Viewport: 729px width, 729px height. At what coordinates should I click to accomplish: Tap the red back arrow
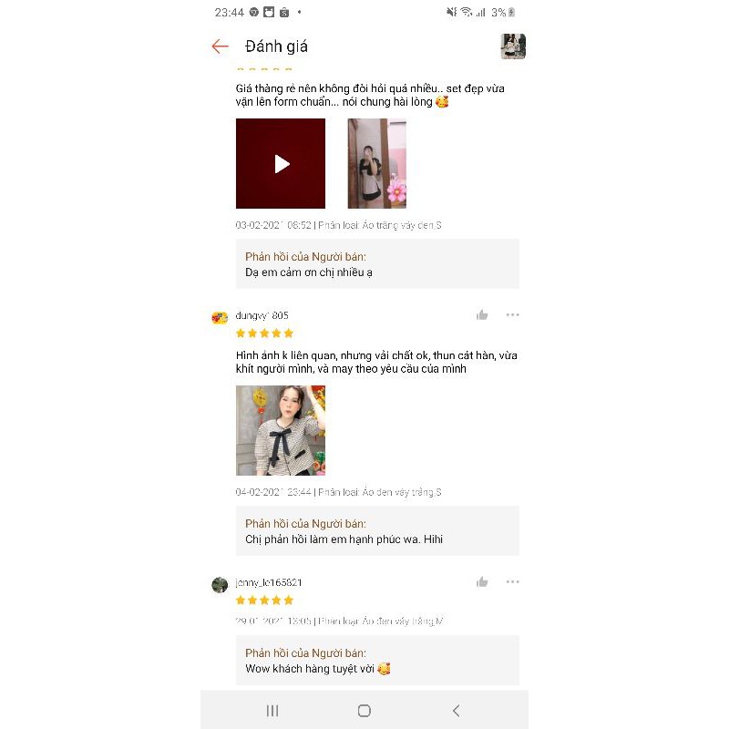pos(220,46)
